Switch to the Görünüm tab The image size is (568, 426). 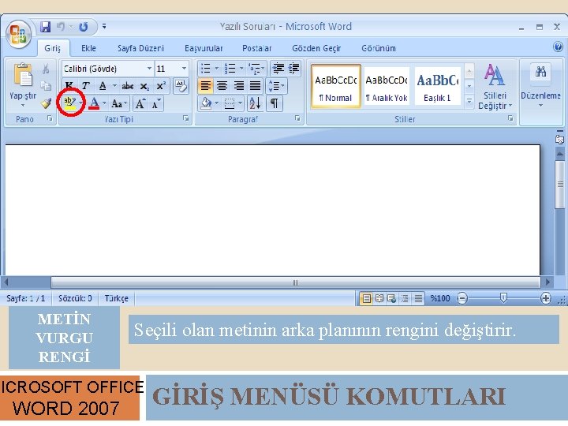(x=379, y=48)
